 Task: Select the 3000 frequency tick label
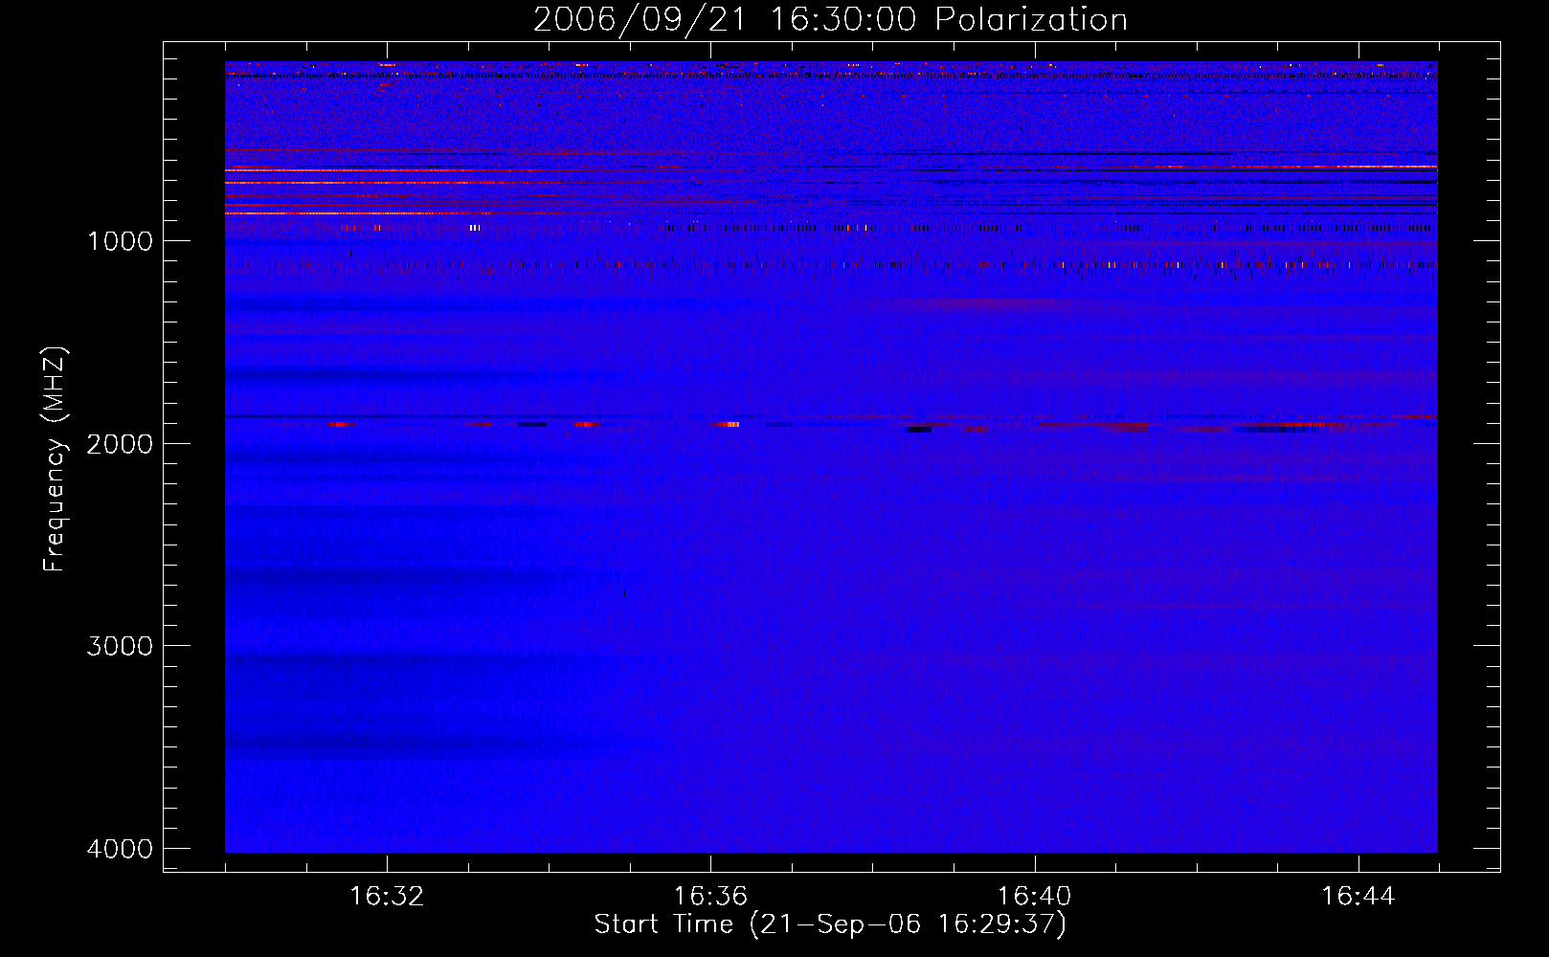(120, 646)
